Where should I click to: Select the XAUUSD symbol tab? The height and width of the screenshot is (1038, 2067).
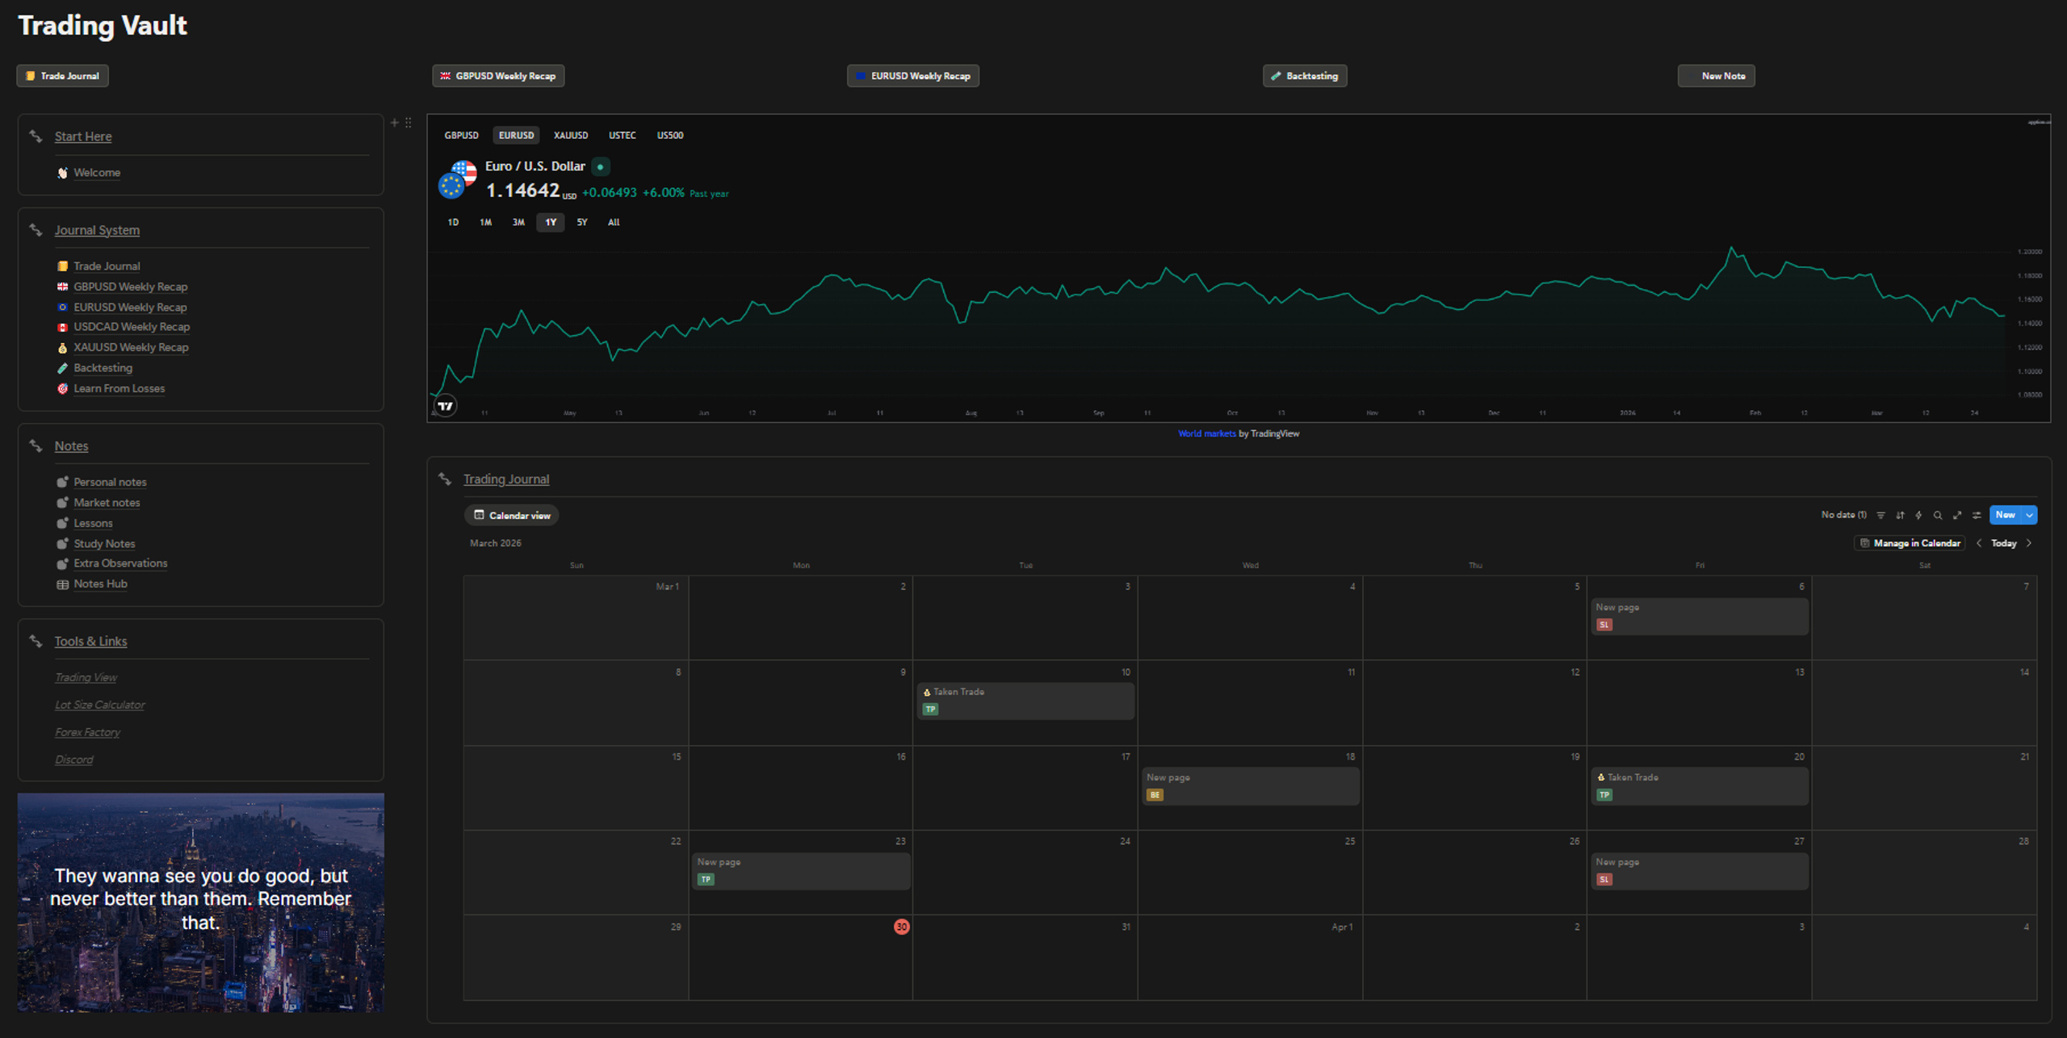[x=571, y=136]
